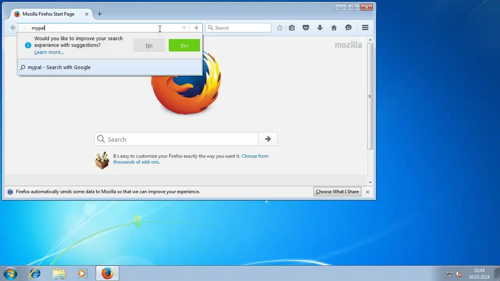This screenshot has height=281, width=500.
Task: Open the Windows Start menu
Action: coord(11,273)
